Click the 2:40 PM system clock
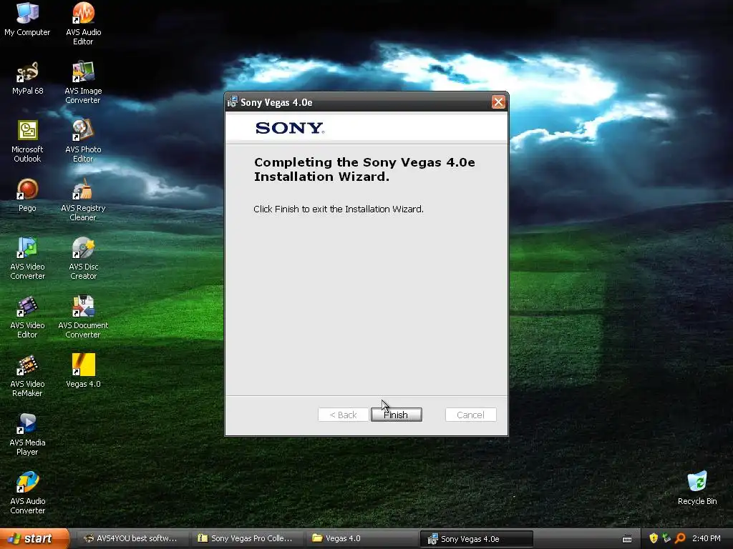The height and width of the screenshot is (549, 733). click(x=707, y=538)
